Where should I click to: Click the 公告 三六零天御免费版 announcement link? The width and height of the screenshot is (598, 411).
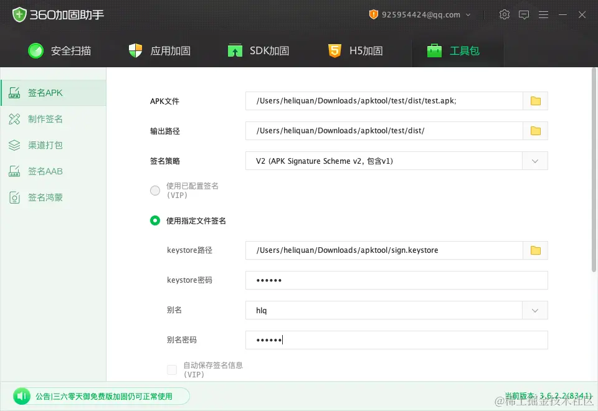[x=104, y=397]
